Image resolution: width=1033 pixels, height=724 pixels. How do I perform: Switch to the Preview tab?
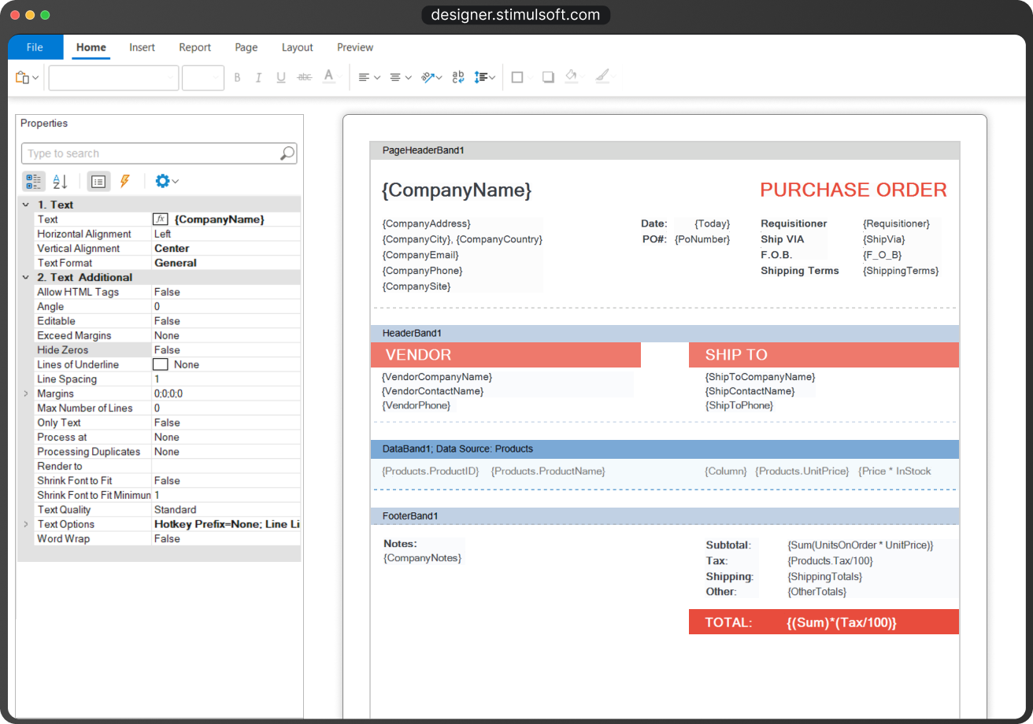[355, 47]
